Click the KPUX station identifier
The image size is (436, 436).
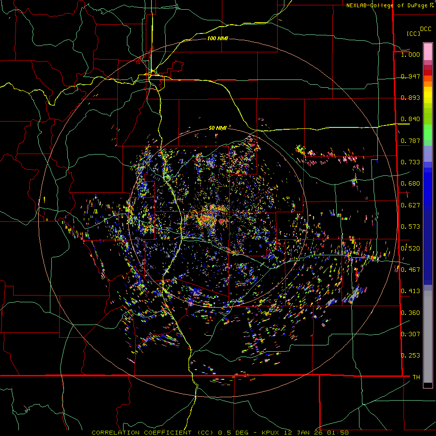tap(270, 433)
